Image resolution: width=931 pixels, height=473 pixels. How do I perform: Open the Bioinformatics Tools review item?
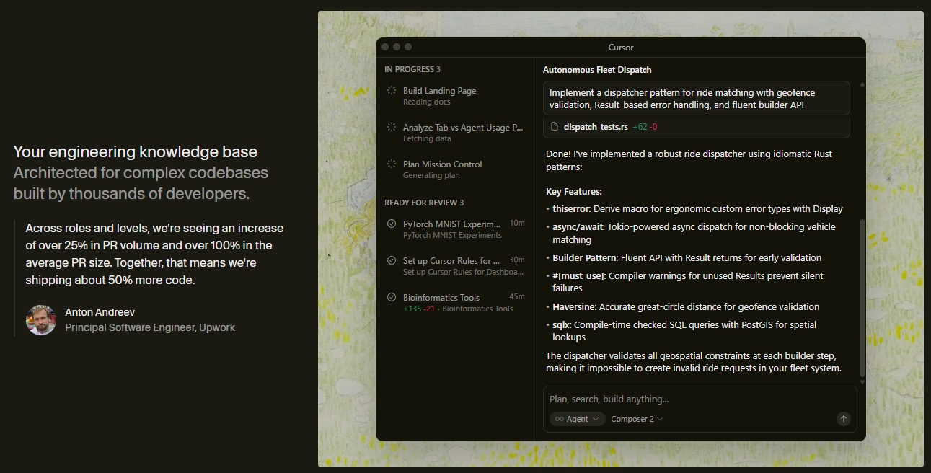pos(441,298)
